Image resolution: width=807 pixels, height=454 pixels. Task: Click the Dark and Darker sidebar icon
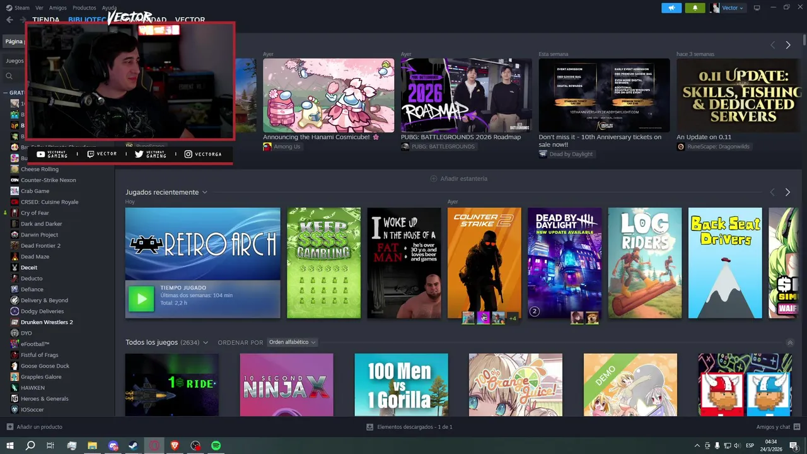pyautogui.click(x=15, y=224)
